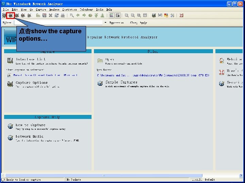Go back in packet history arrow

click(x=78, y=15)
